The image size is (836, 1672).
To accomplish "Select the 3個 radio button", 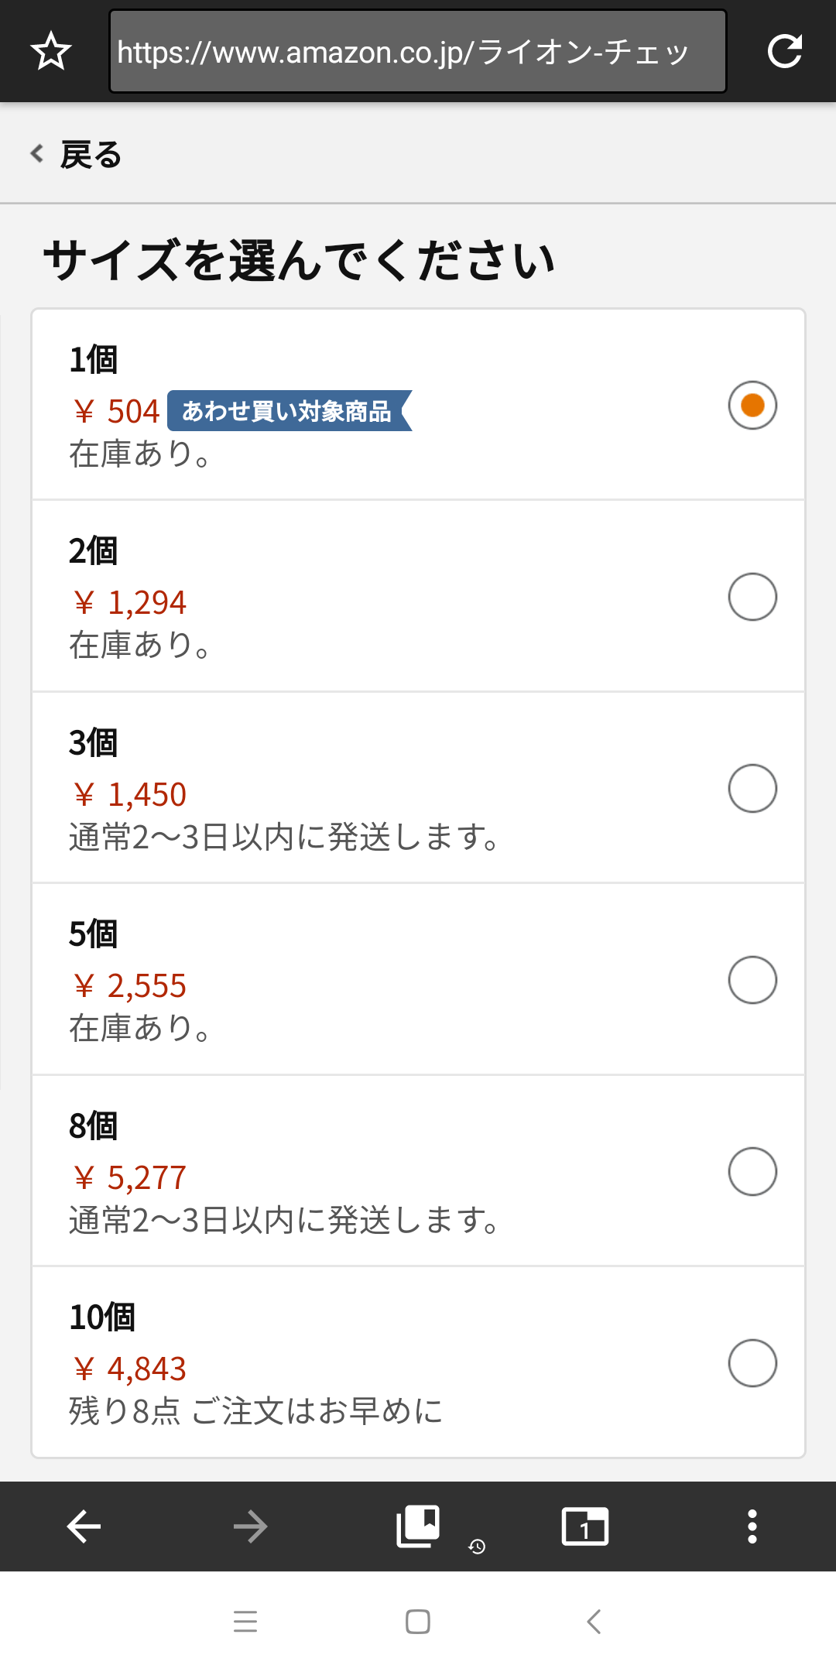I will [752, 788].
